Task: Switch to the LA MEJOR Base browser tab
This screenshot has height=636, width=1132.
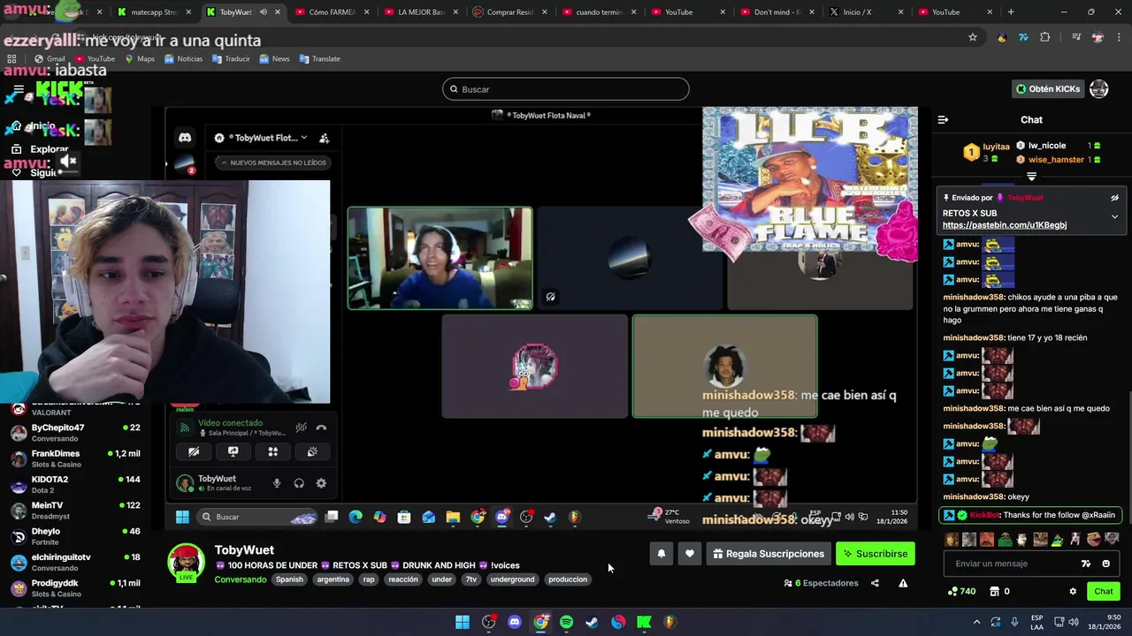Action: 421,12
